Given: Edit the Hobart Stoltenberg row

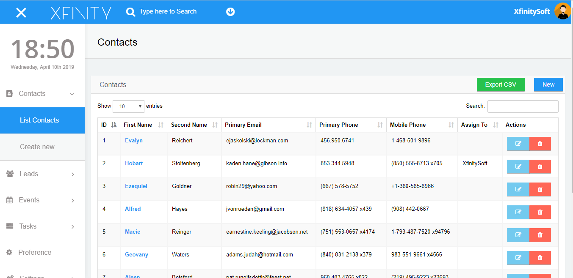Looking at the screenshot, I should (518, 166).
